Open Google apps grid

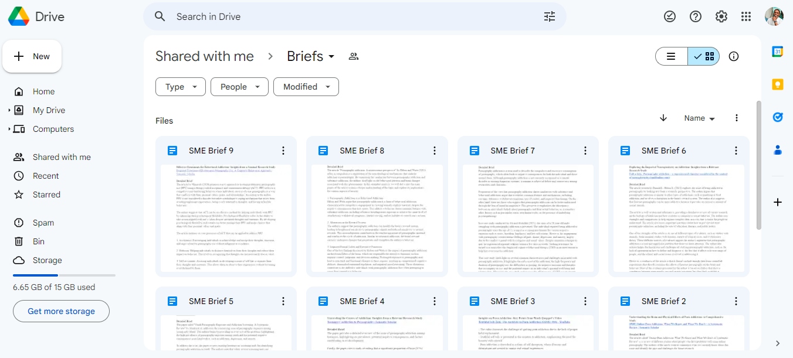point(746,16)
